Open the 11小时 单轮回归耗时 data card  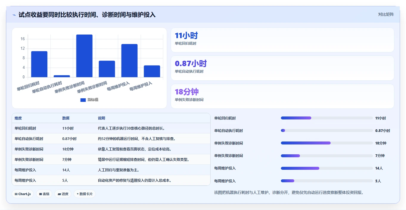pos(282,40)
